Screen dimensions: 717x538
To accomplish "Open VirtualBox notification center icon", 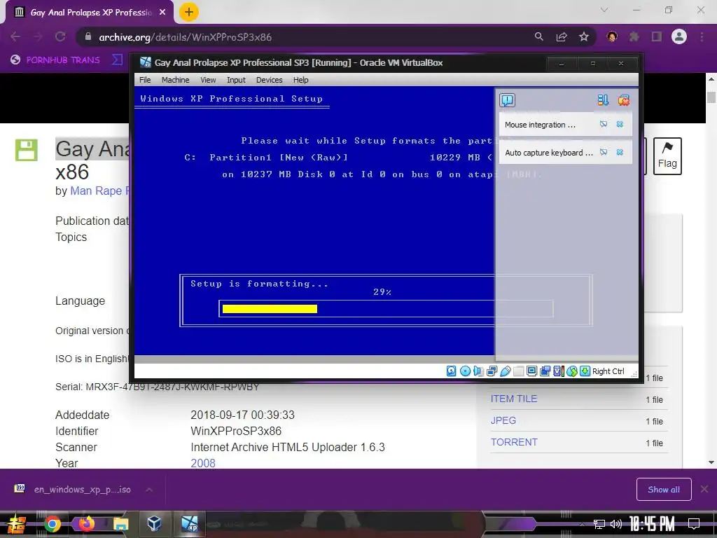I will point(507,100).
